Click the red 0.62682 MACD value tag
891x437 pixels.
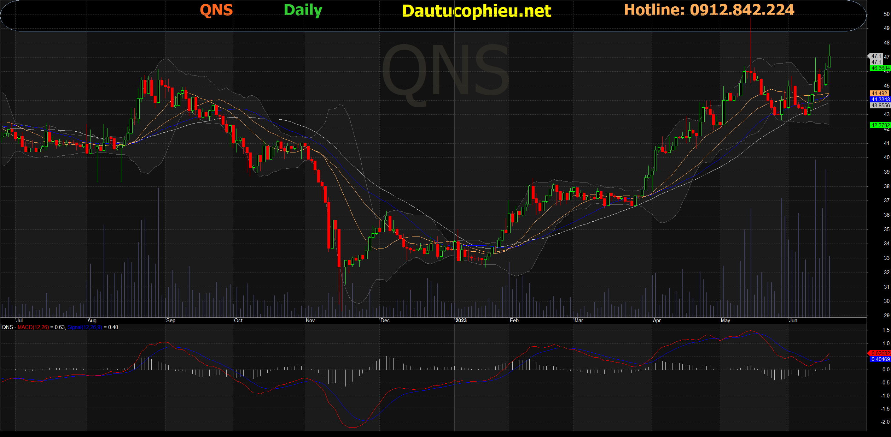click(x=880, y=353)
